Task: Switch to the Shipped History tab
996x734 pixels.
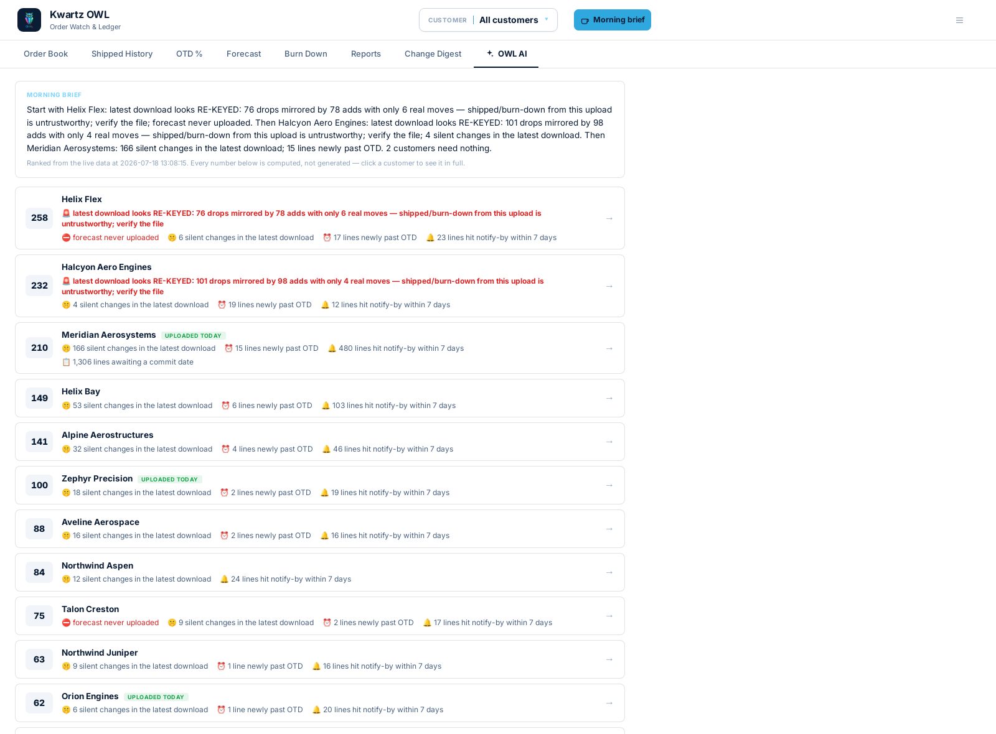Action: tap(122, 54)
